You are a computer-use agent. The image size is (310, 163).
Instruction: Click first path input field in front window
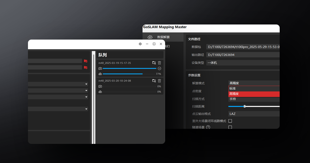tap(55, 61)
